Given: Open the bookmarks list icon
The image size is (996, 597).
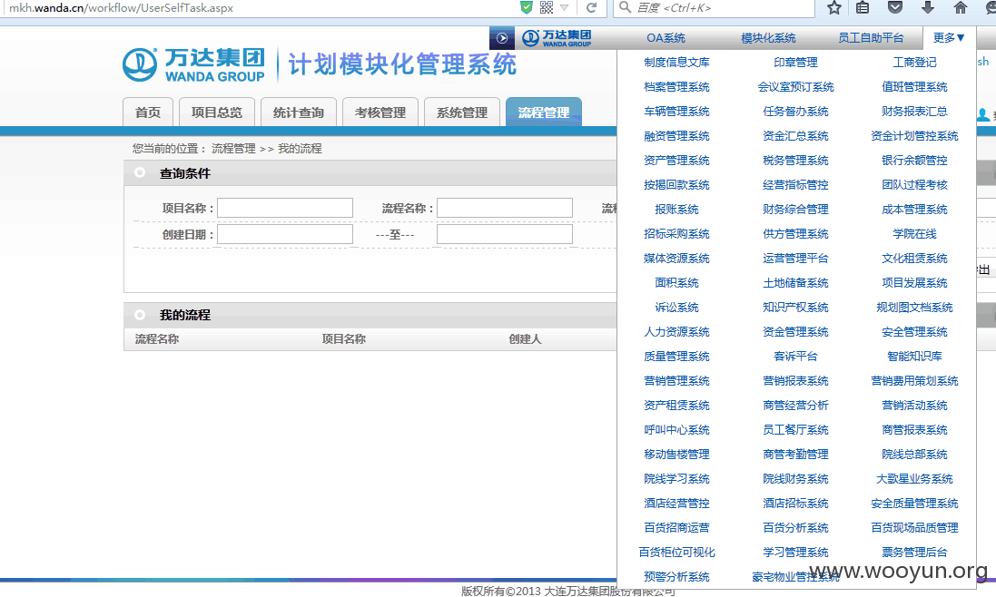Looking at the screenshot, I should [x=862, y=7].
